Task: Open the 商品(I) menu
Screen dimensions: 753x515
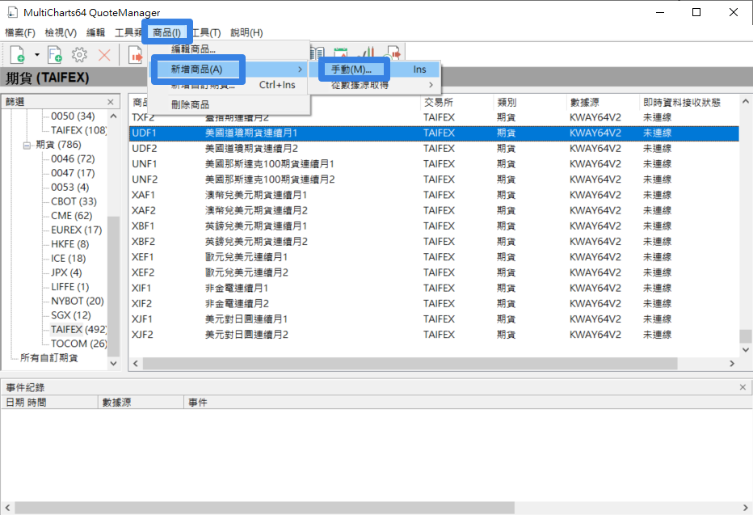Action: (x=166, y=32)
